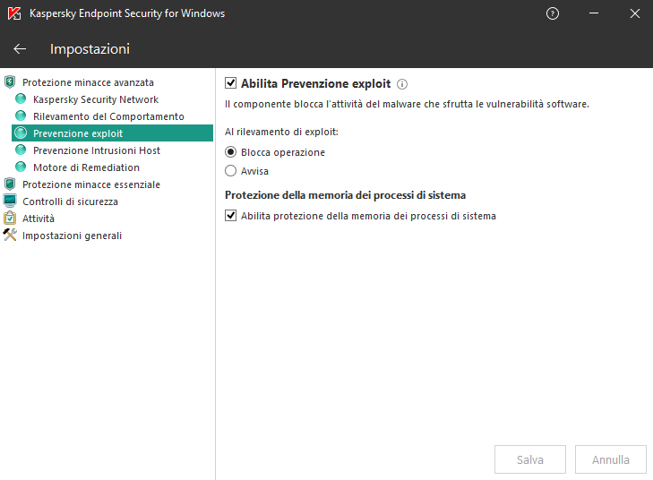Click the Annulla button

point(611,459)
